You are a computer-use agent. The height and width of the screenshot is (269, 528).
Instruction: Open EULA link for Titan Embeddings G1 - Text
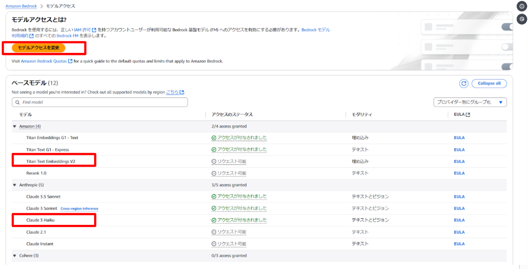point(459,138)
